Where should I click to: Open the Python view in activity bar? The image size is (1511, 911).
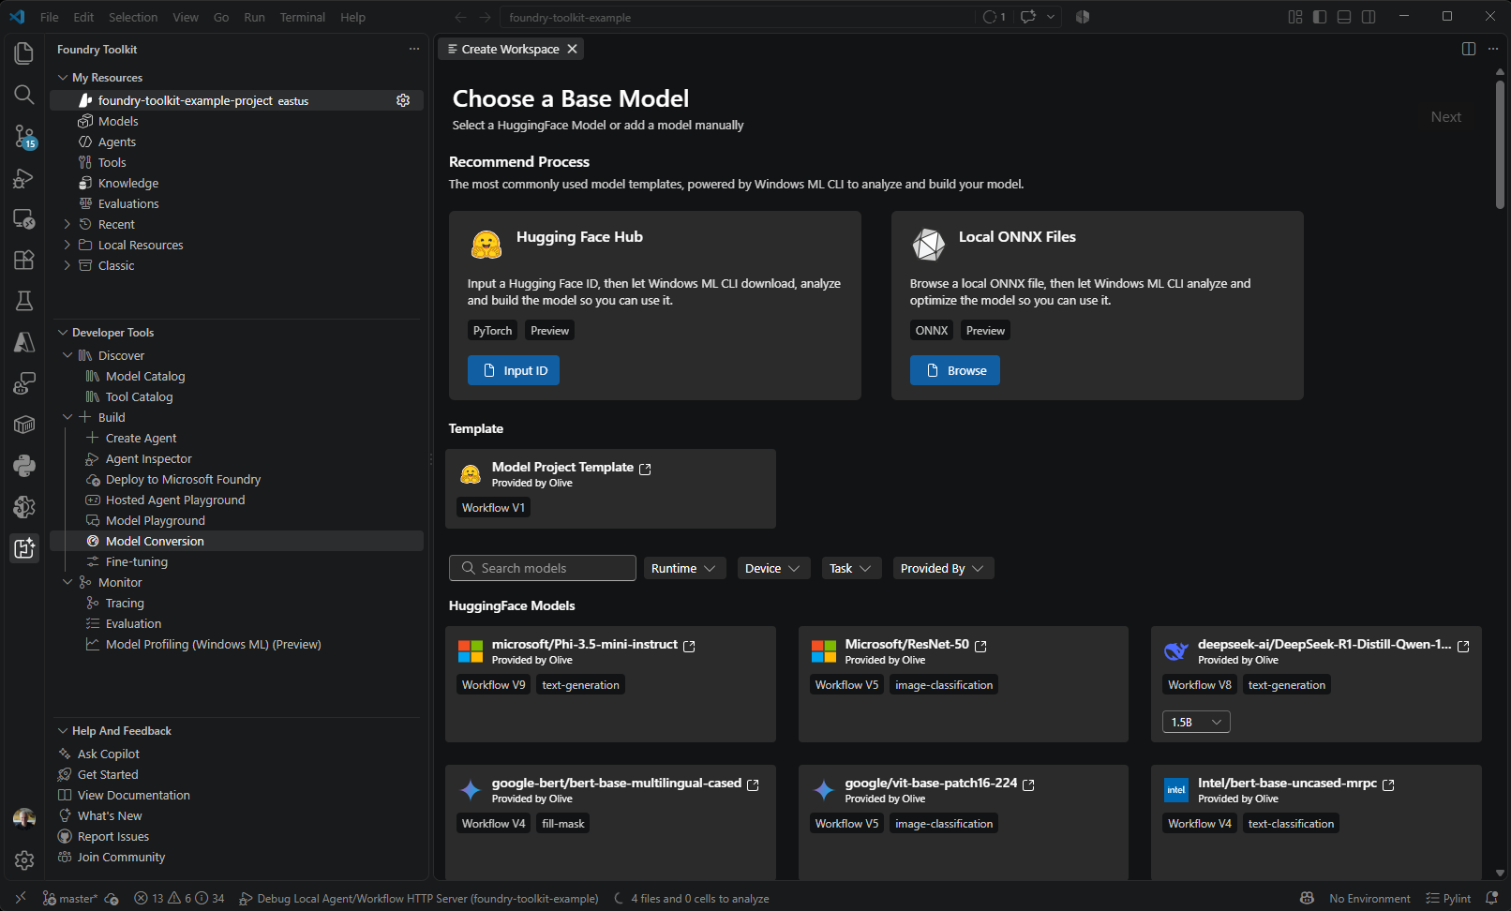[x=24, y=466]
